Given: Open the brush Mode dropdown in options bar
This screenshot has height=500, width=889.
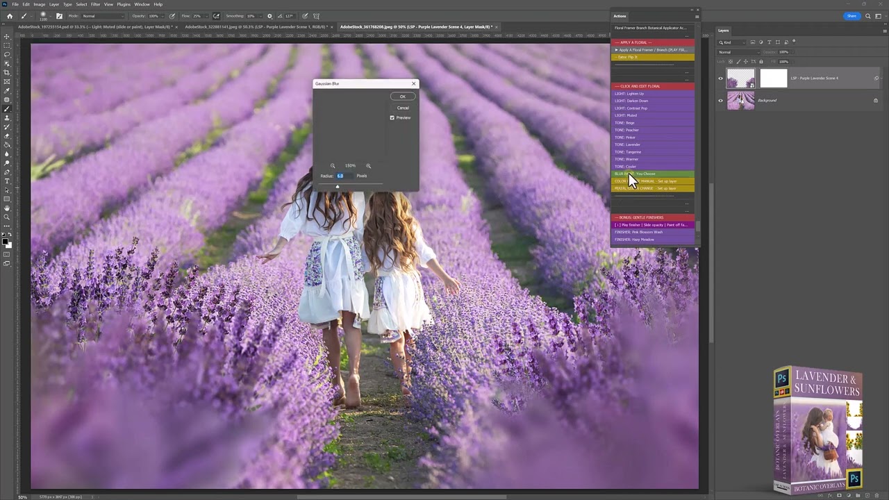Looking at the screenshot, I should [x=104, y=16].
